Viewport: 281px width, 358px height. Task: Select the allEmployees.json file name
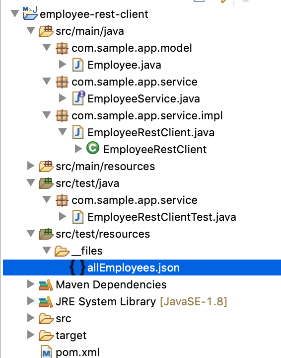click(x=134, y=268)
